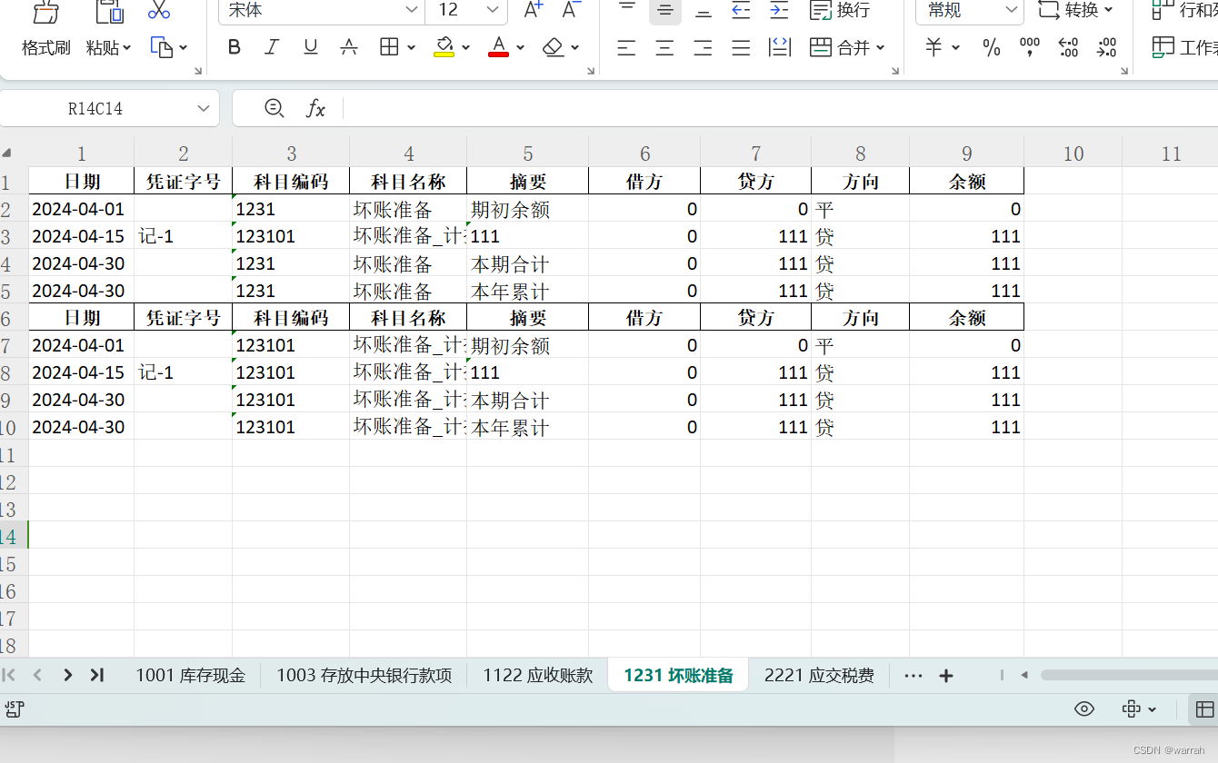Screen dimensions: 1218x763
Task: Align text left horizontally
Action: (626, 47)
